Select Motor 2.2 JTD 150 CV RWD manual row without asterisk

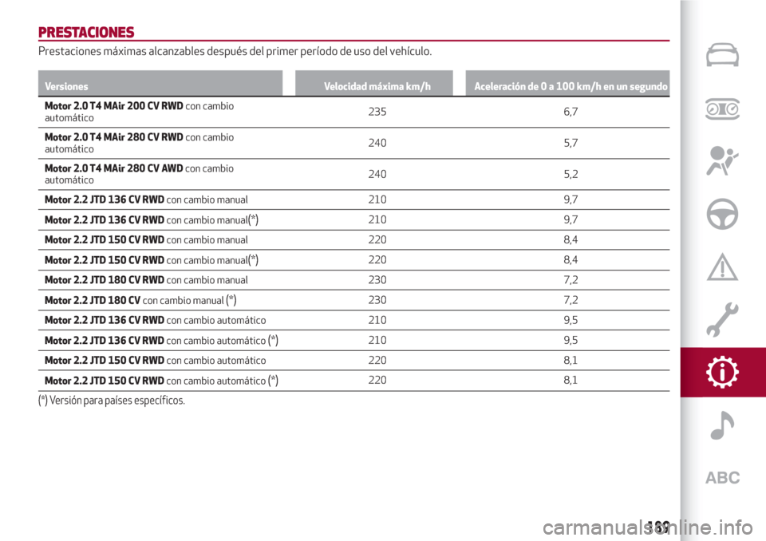click(x=353, y=240)
